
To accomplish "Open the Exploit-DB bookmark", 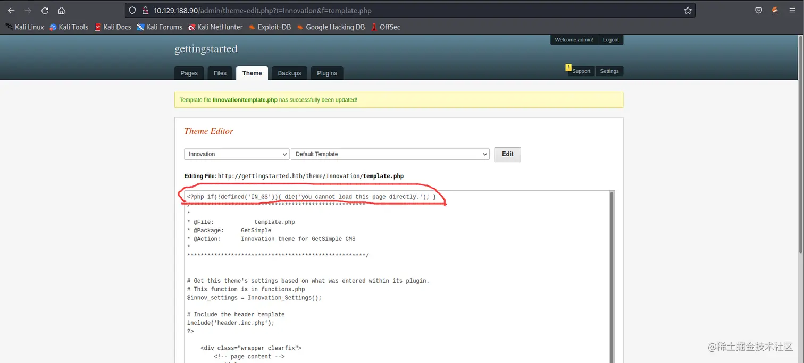I will click(x=270, y=27).
